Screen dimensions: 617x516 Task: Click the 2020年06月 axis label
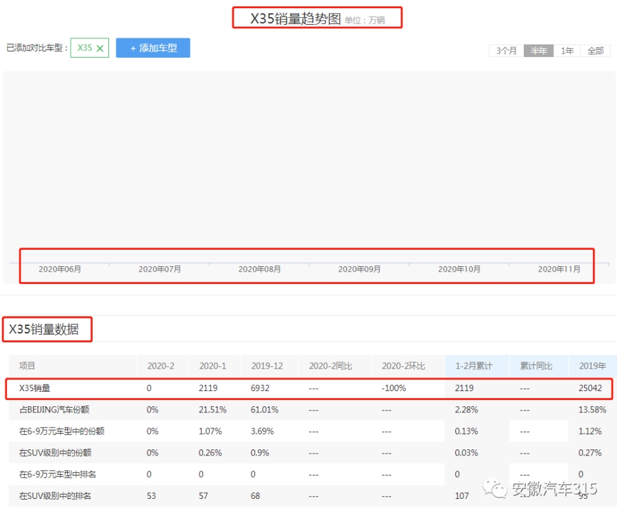(x=60, y=269)
